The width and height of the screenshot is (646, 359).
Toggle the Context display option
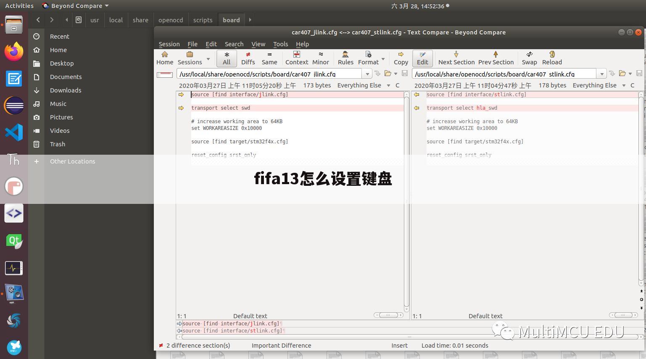pyautogui.click(x=297, y=58)
